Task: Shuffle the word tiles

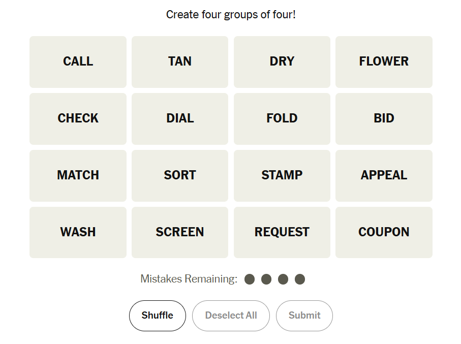Action: [158, 316]
